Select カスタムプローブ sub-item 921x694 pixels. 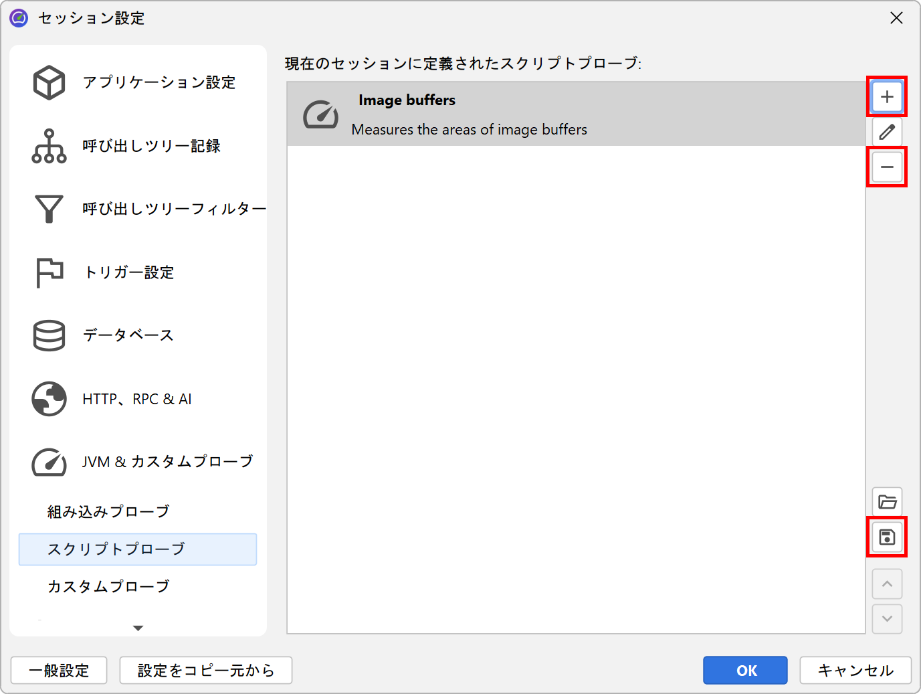108,587
